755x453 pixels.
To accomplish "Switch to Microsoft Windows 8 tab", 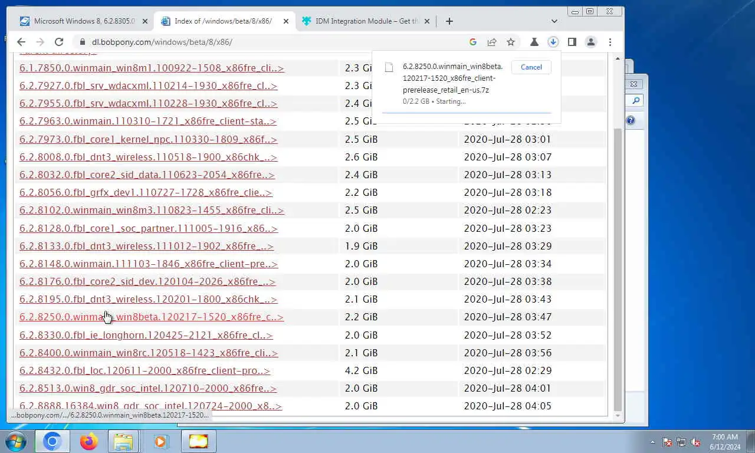I will (84, 21).
